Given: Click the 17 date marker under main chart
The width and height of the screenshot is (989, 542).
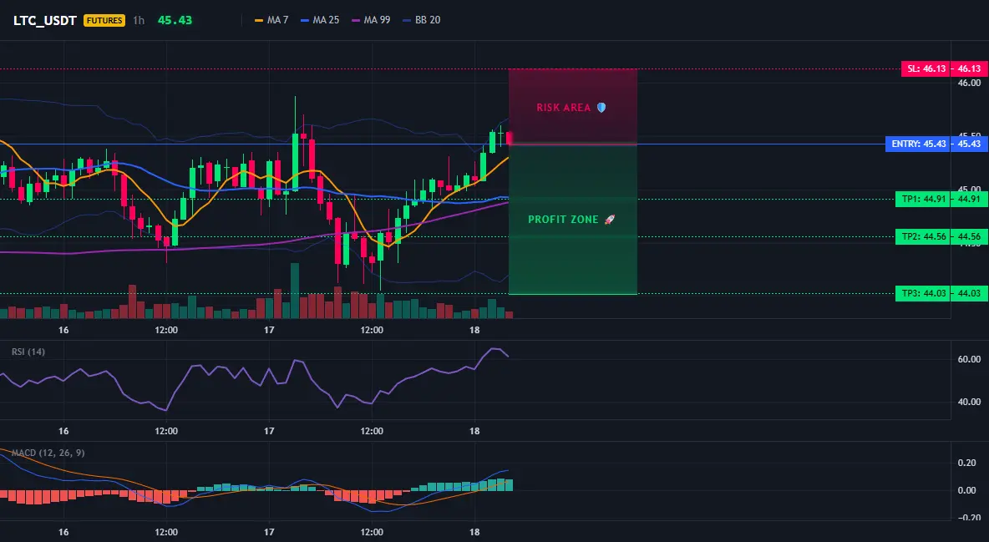Looking at the screenshot, I should pyautogui.click(x=269, y=330).
